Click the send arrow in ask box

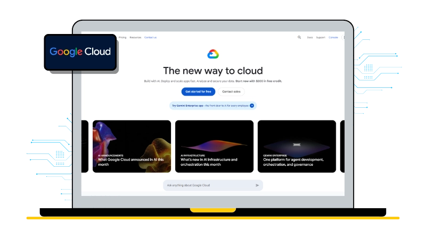pyautogui.click(x=257, y=185)
